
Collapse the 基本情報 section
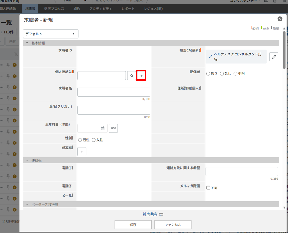(x=27, y=43)
